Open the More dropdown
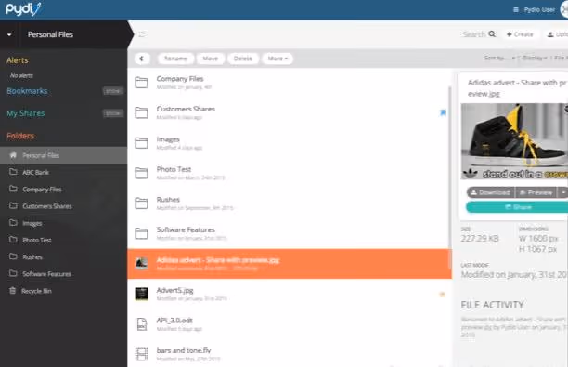568x367 pixels. click(278, 59)
